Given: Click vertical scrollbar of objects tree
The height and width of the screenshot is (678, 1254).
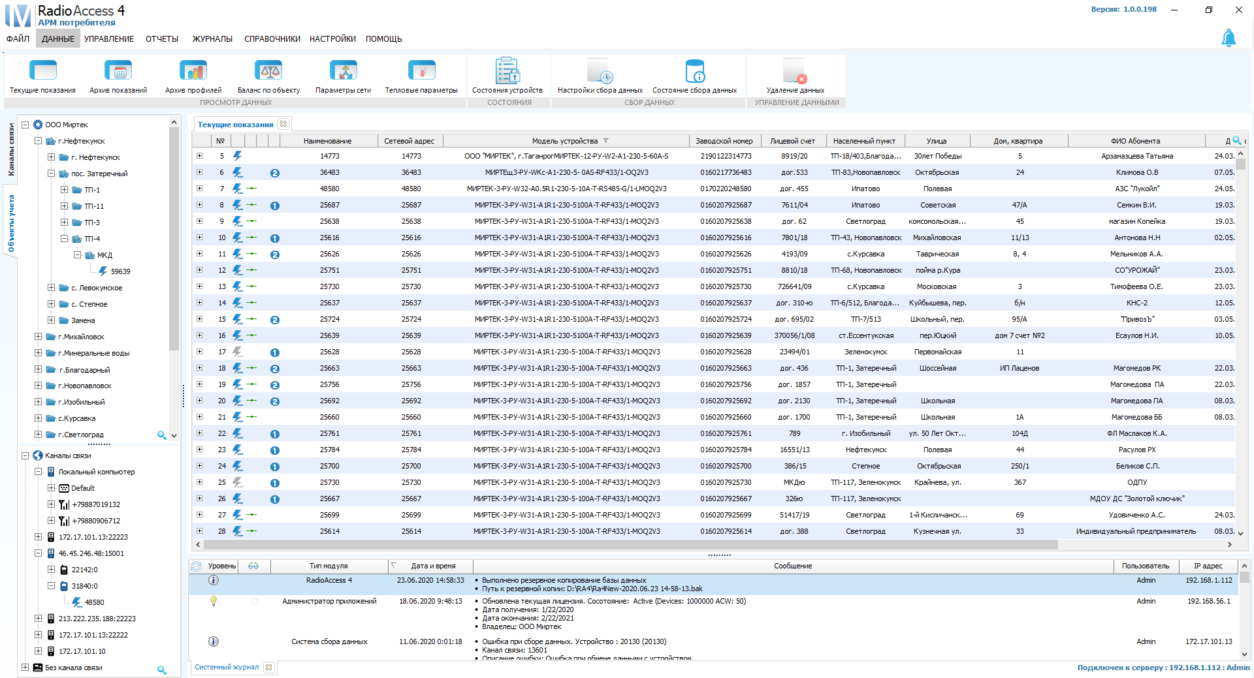Looking at the screenshot, I should point(174,238).
